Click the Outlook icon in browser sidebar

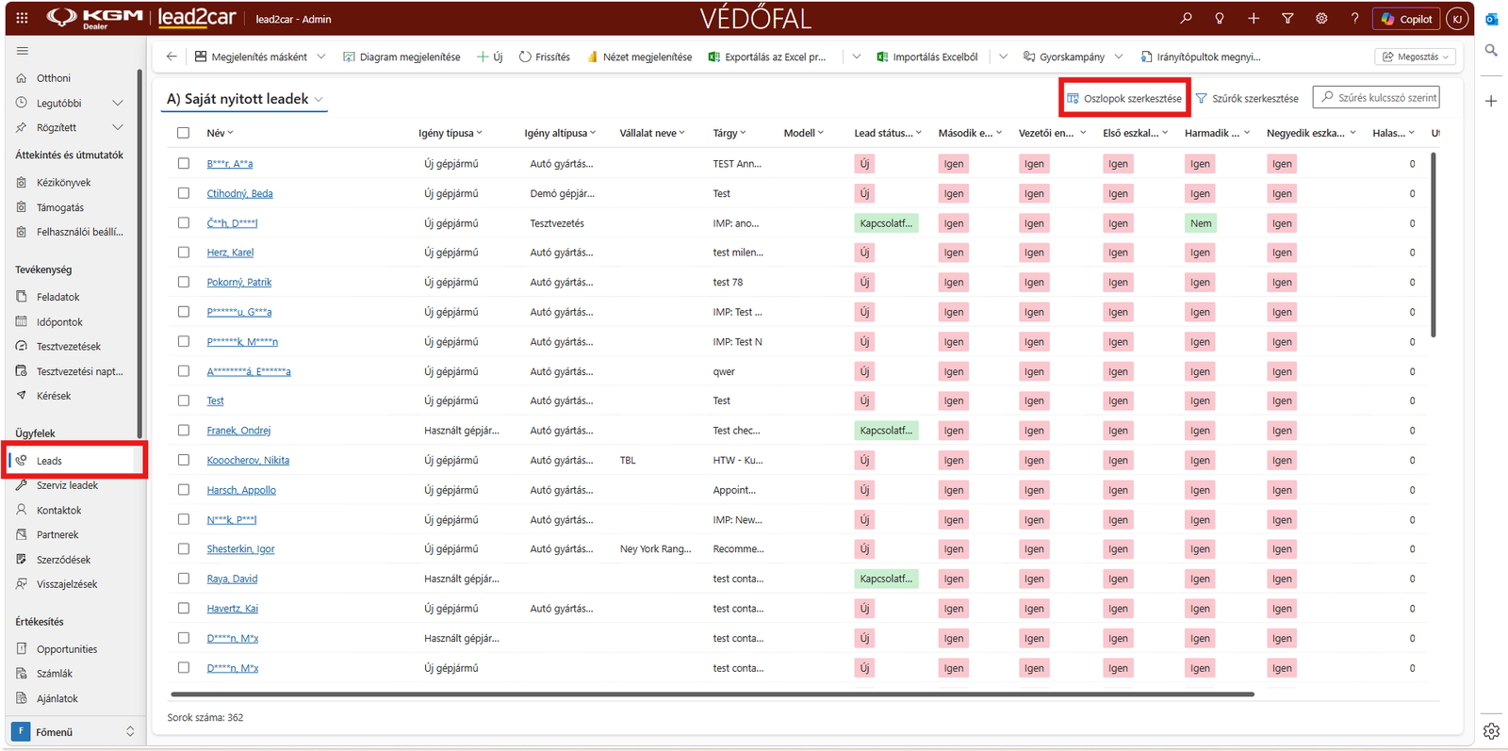1491,19
